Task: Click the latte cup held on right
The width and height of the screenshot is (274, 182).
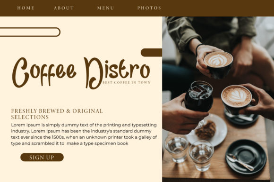Action: point(236,99)
